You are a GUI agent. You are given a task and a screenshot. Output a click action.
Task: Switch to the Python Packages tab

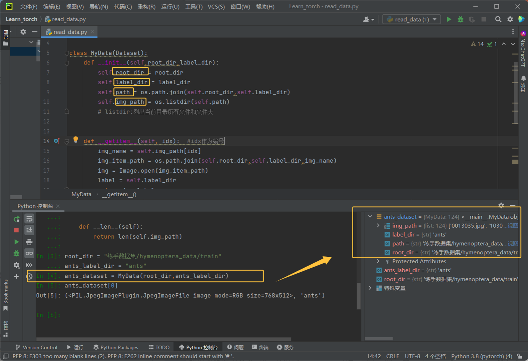pyautogui.click(x=115, y=347)
